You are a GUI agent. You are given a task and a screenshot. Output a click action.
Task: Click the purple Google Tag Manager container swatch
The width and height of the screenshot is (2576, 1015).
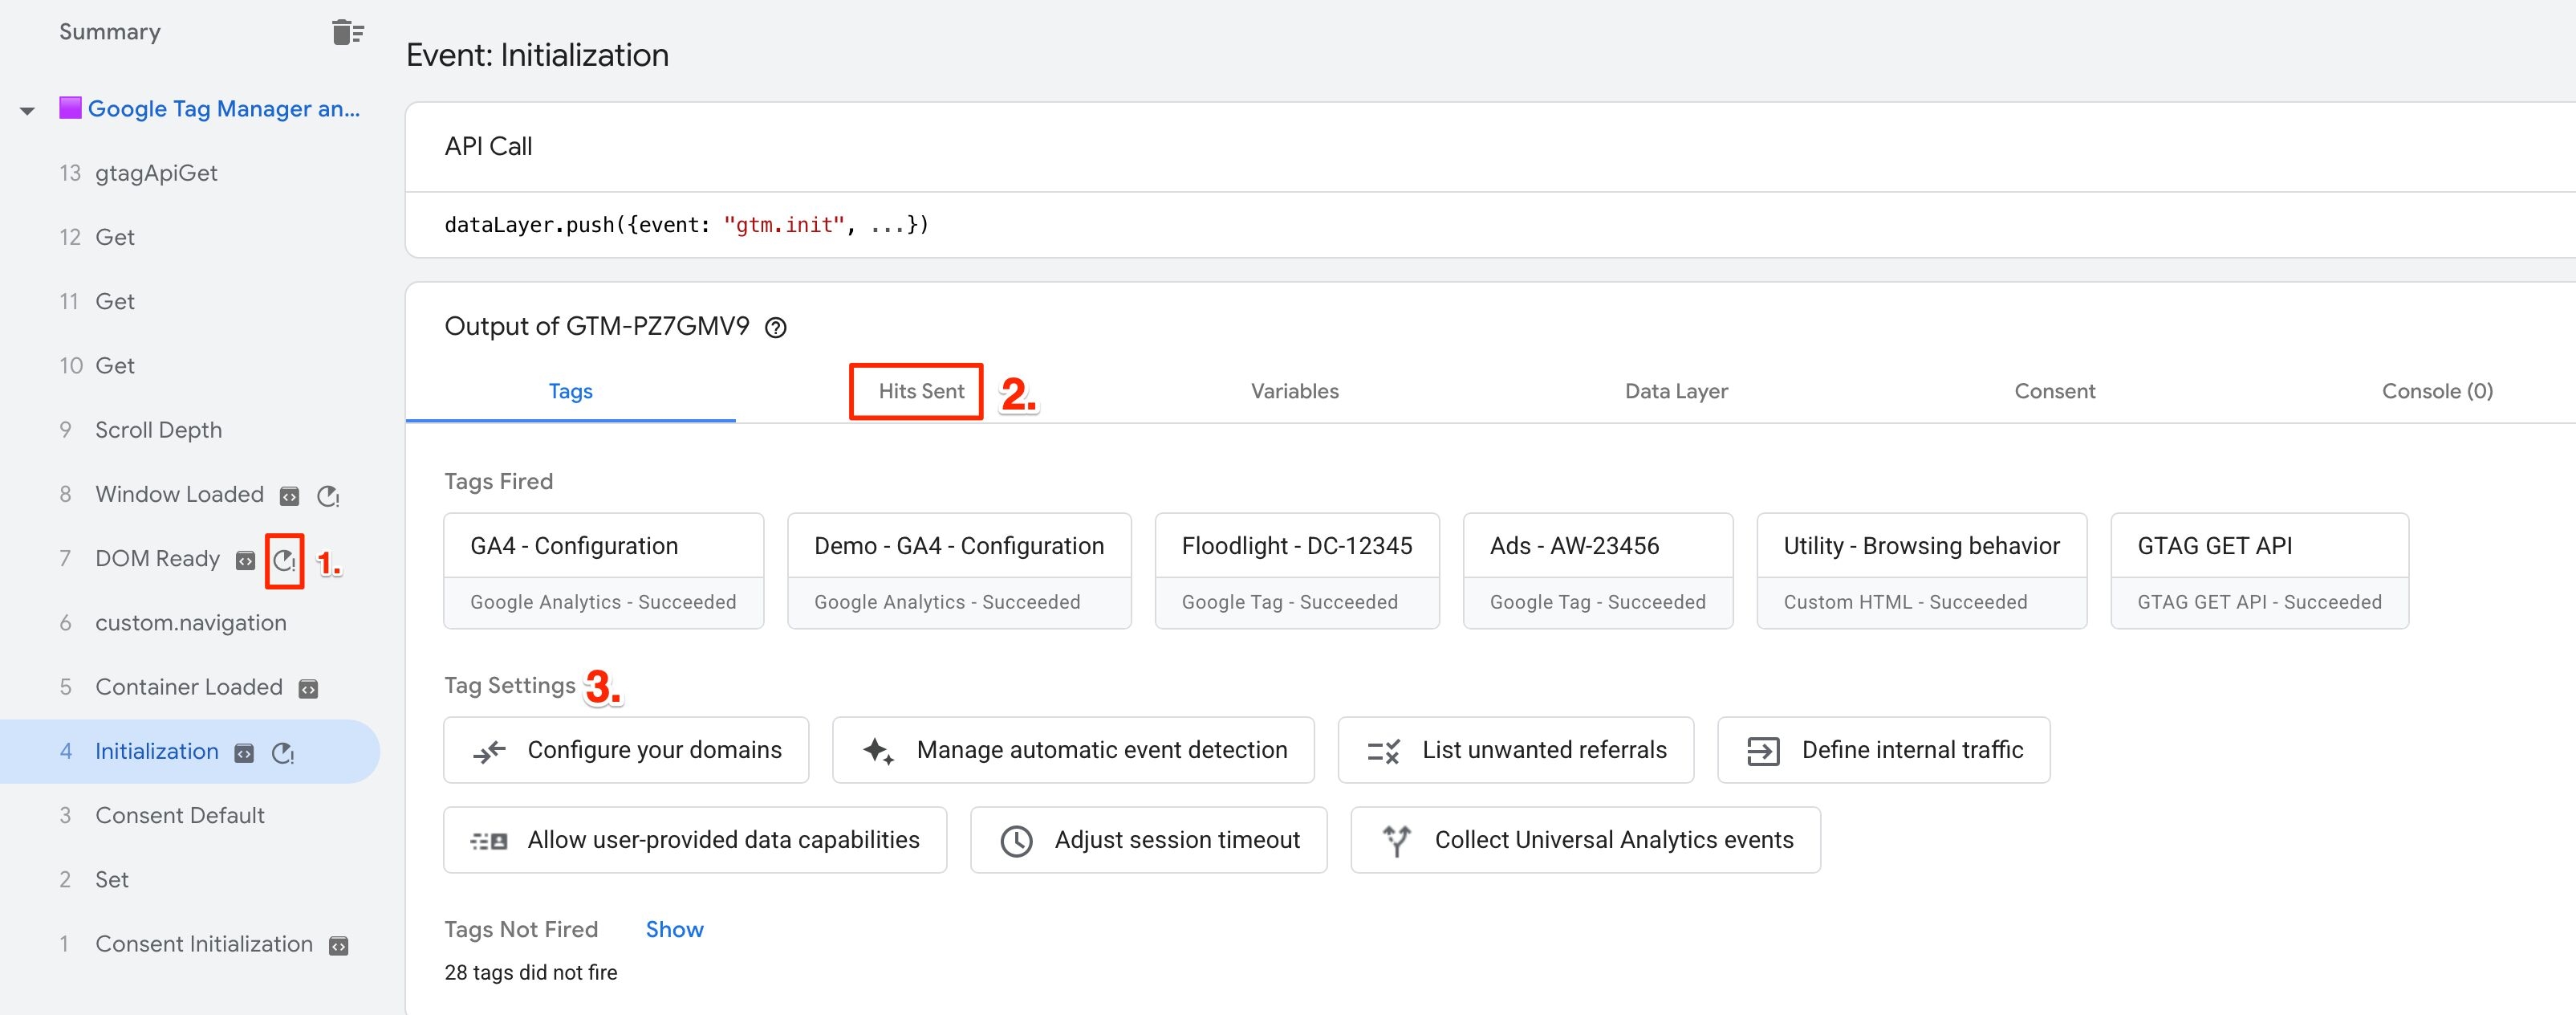pos(70,107)
